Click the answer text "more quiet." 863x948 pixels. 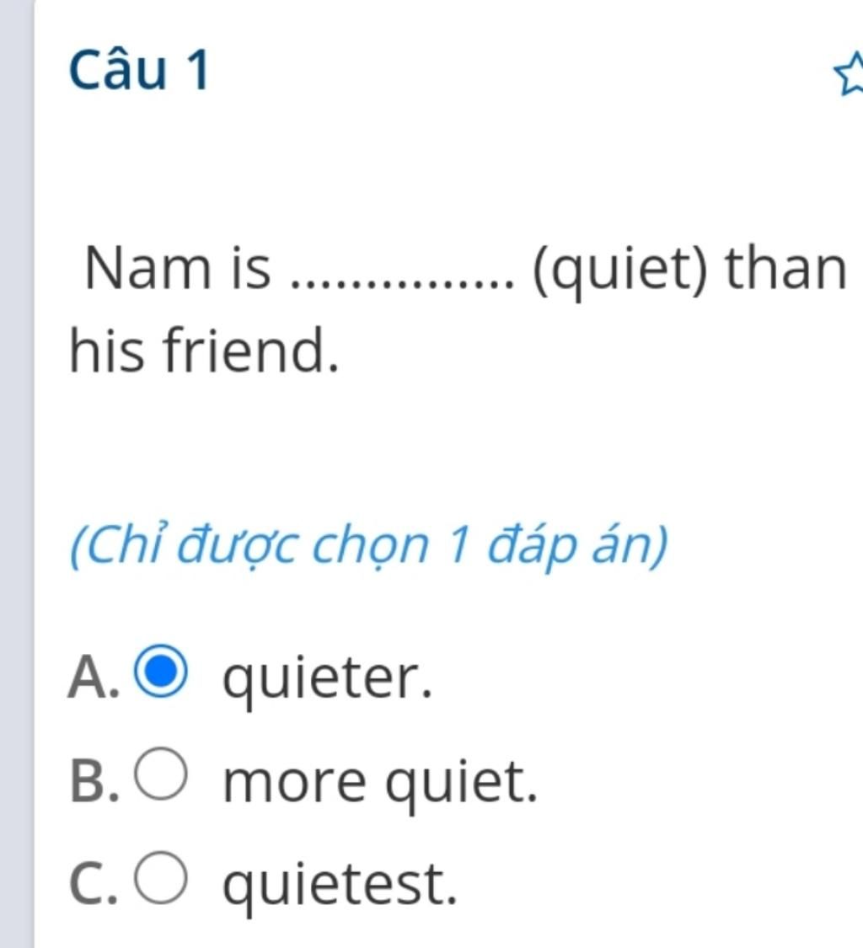tap(379, 783)
